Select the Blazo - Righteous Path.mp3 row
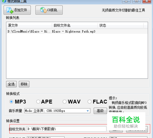The height and width of the screenshot is (138, 153). point(77,31)
